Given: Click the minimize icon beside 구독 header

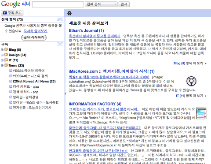Looking at the screenshot, I should pos(58,44).
